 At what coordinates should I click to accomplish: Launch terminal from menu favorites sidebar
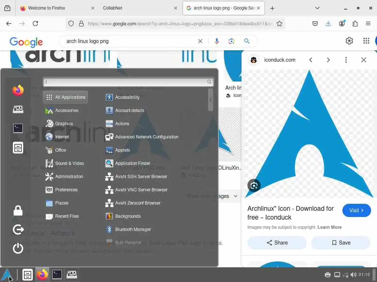[18, 128]
